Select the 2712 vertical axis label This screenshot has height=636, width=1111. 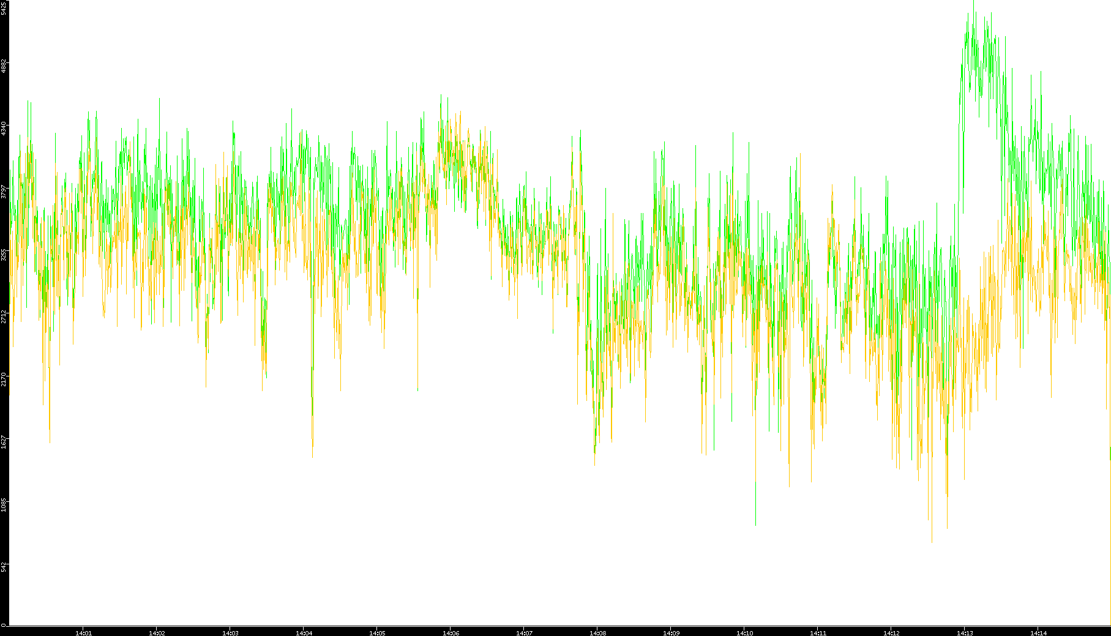(x=4, y=317)
